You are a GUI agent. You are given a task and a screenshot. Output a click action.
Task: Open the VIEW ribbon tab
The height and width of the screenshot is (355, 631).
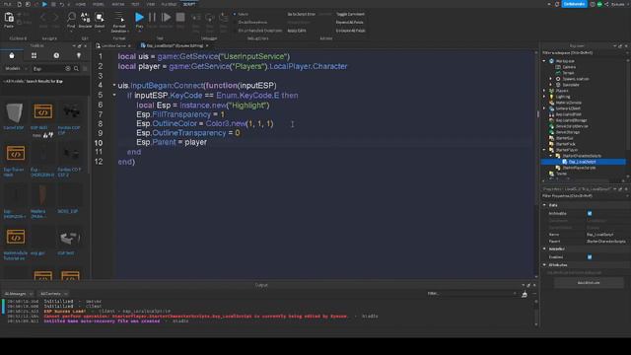tap(151, 4)
